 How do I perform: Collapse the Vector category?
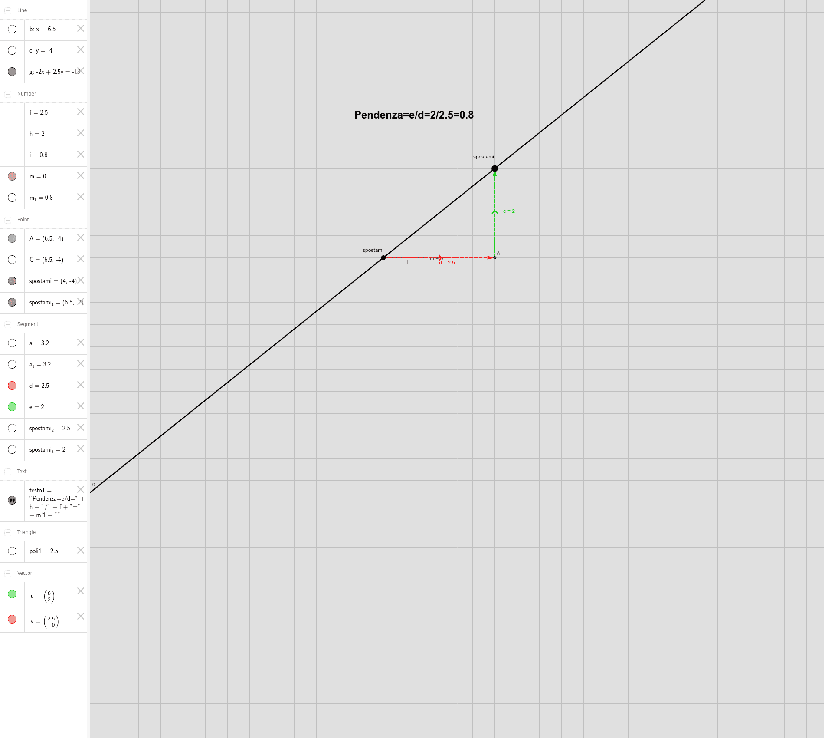(x=8, y=573)
